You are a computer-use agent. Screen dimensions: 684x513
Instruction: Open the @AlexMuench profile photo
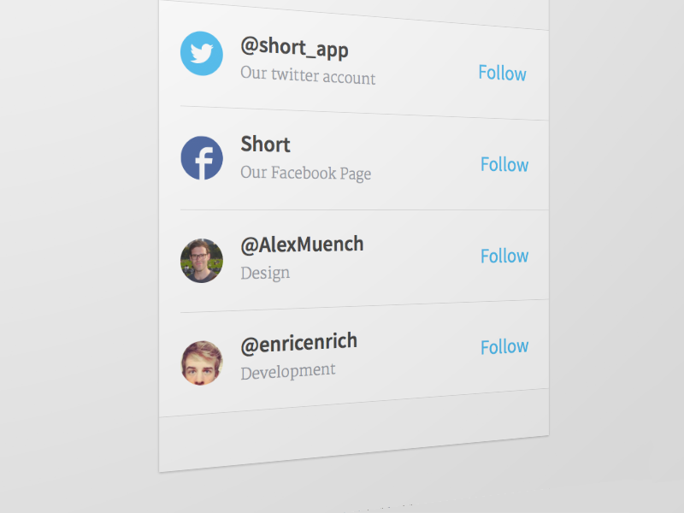(202, 261)
